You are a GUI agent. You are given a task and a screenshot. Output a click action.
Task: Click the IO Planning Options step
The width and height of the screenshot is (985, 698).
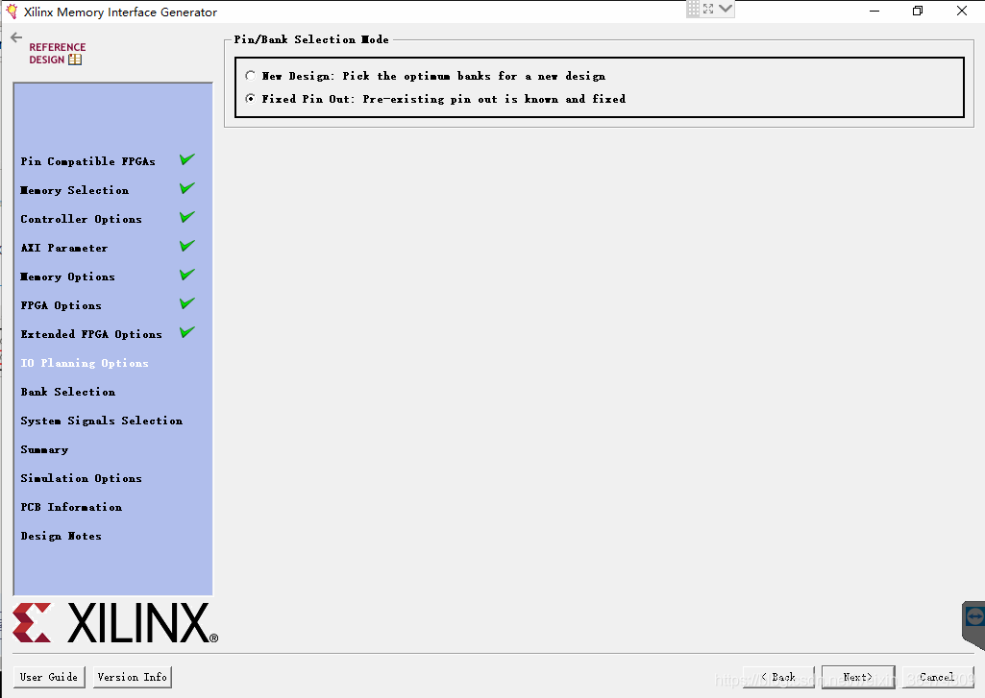[85, 364]
